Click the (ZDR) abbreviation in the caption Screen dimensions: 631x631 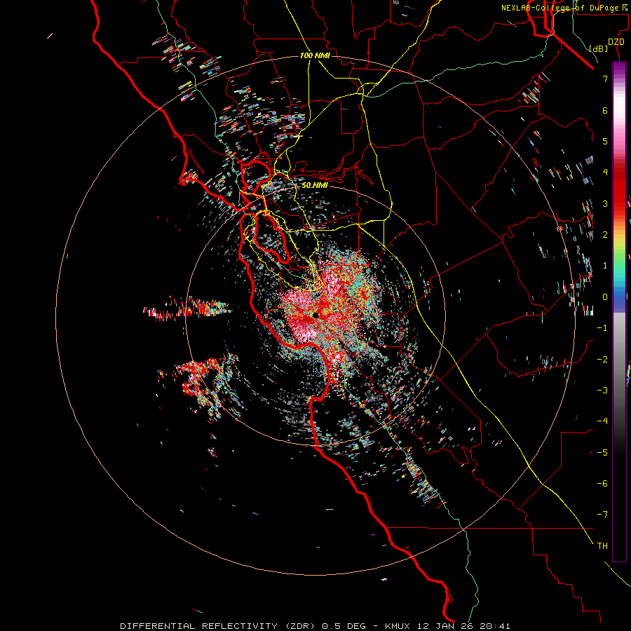[x=300, y=626]
